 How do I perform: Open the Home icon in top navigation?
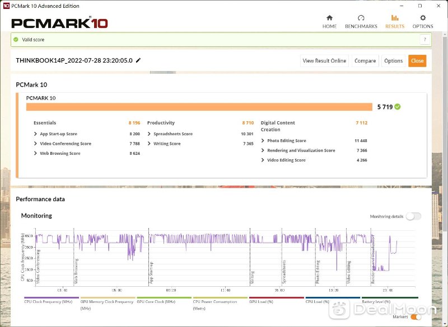329,18
